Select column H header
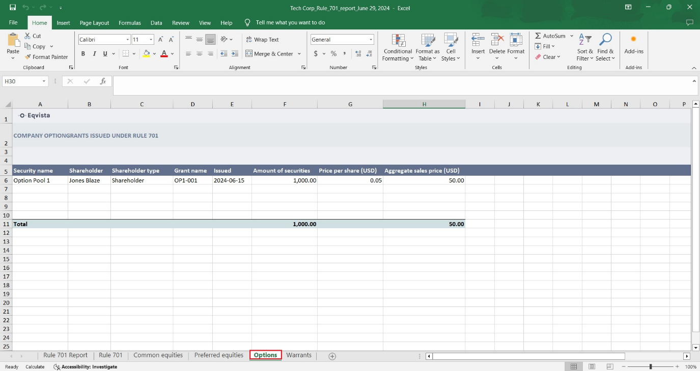Screen dimensions: 700x371 tap(424, 104)
